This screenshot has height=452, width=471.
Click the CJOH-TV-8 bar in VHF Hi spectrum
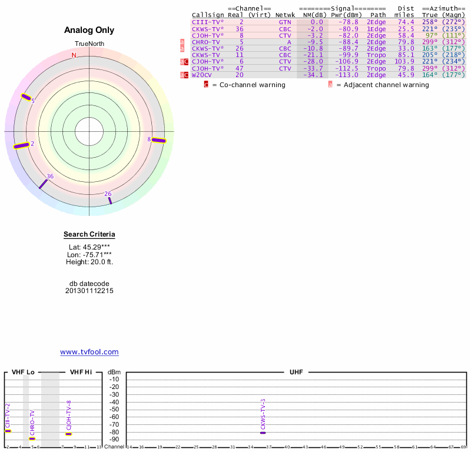click(68, 434)
